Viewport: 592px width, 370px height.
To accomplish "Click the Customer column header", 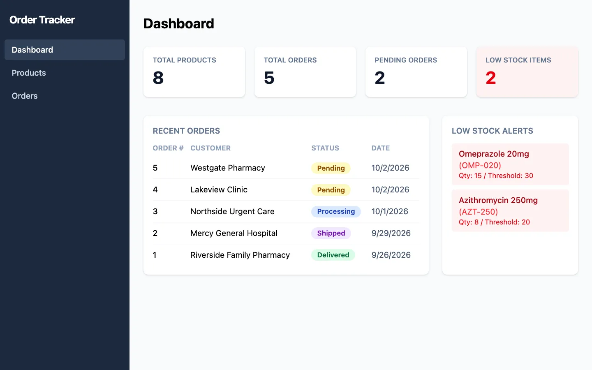I will coord(210,148).
